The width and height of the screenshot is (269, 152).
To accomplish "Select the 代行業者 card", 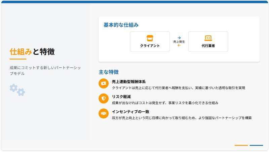I will pos(208,41).
